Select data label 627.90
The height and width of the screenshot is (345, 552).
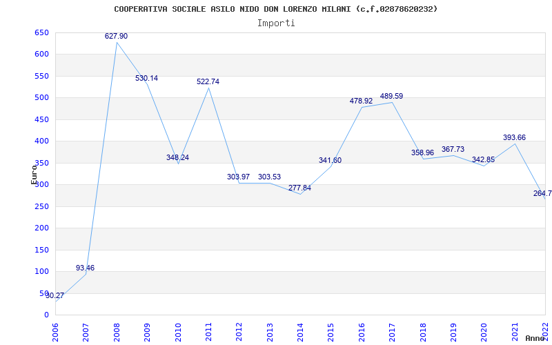(x=116, y=37)
